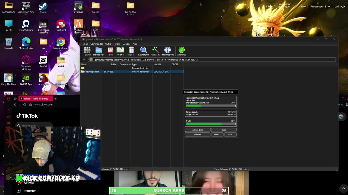The height and width of the screenshot is (195, 348).
Task: Click the Informations toolbar icon
Action: 167,51
